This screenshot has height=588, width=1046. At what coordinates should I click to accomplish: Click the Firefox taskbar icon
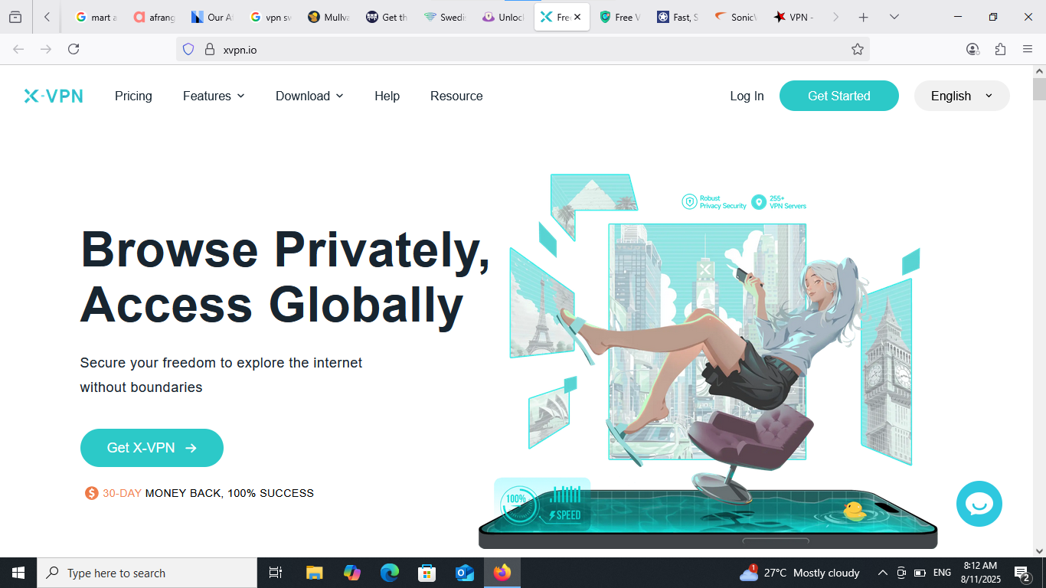tap(502, 573)
